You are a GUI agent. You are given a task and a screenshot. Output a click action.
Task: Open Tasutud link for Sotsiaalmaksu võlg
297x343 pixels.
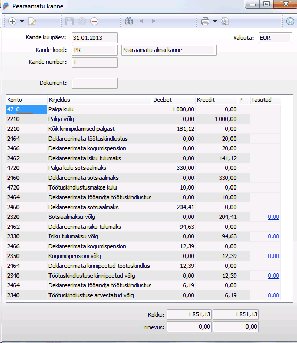click(273, 217)
